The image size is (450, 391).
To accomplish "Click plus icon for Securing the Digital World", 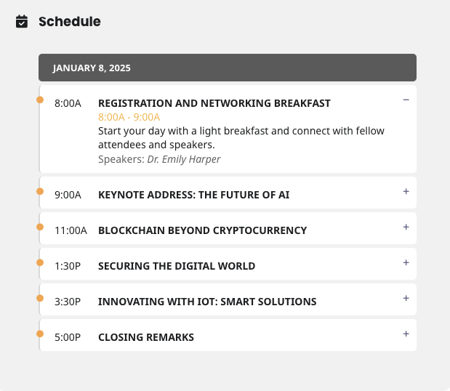I will coord(406,262).
